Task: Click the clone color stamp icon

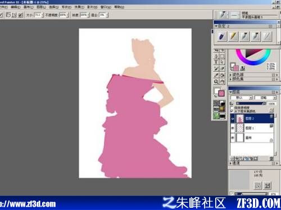Action: pyautogui.click(x=243, y=68)
